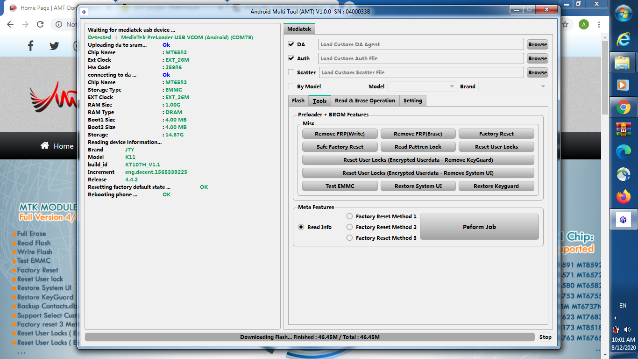
Task: Launch Firefox from the taskbar
Action: click(623, 197)
